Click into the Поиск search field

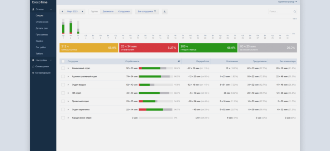280,12
